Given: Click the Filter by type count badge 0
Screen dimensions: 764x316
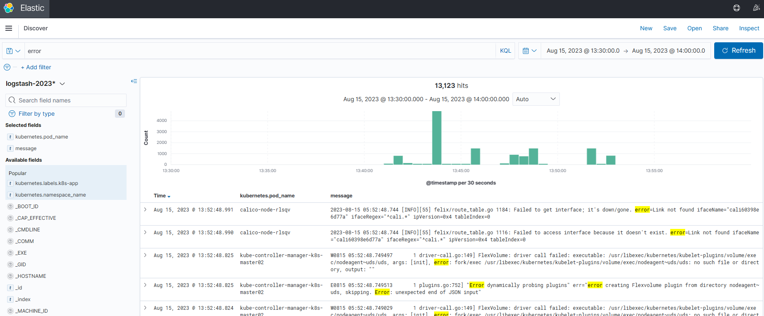Looking at the screenshot, I should click(x=120, y=114).
